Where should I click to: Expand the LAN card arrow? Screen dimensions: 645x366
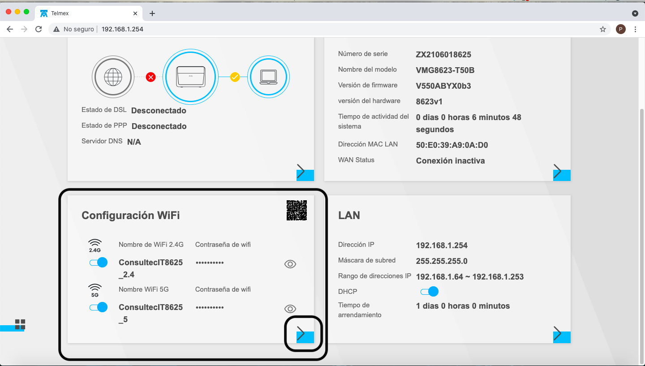(560, 334)
